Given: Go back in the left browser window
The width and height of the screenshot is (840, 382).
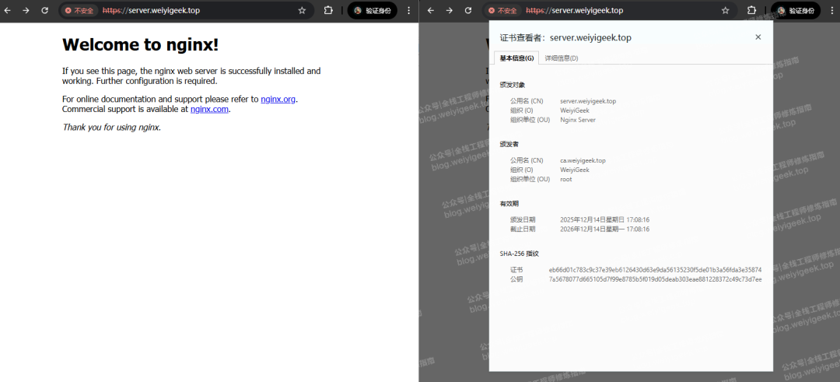Looking at the screenshot, I should click(x=8, y=10).
